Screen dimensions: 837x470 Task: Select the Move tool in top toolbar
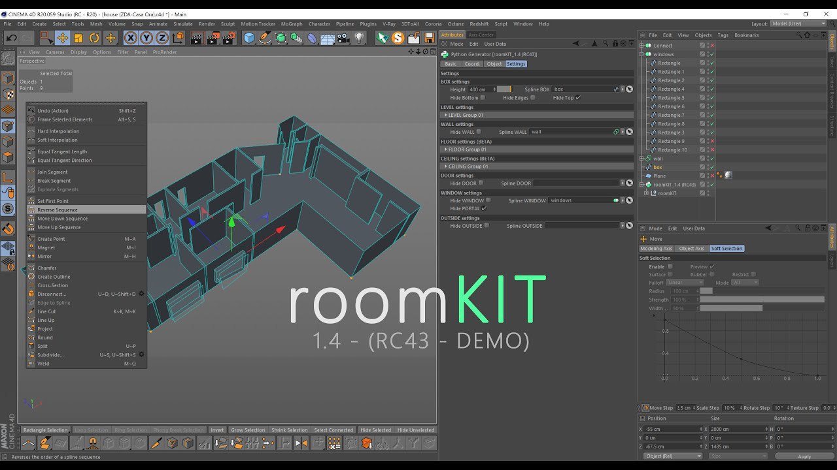coord(62,38)
